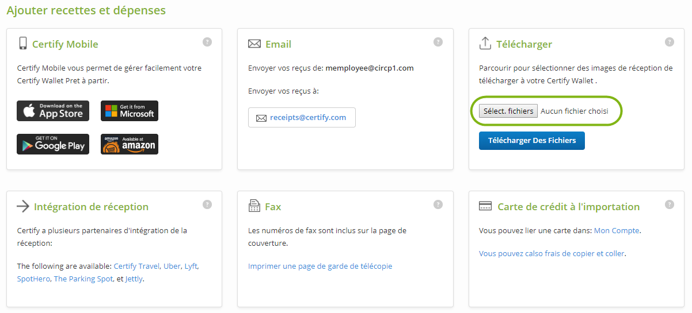Viewport: 692px width, 313px height.
Task: Click the Envoyer vos reçus à: label
Action: (283, 91)
